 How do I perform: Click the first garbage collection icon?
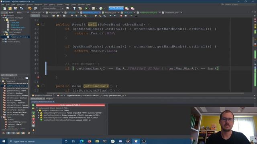tap(127, 8)
